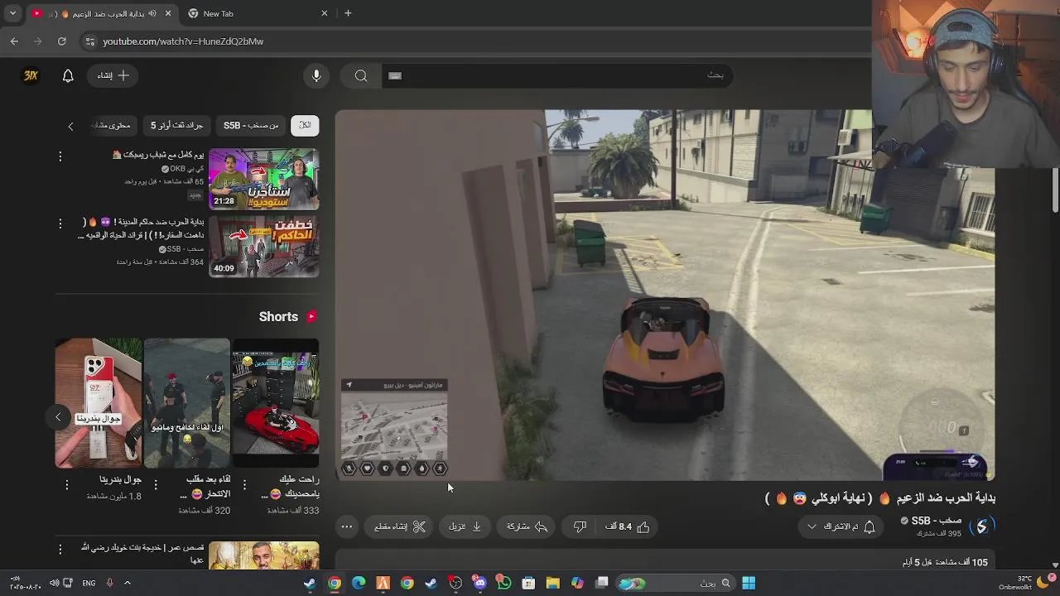This screenshot has height=596, width=1060.
Task: Open the more actions three-dot button under video
Action: coord(347,526)
